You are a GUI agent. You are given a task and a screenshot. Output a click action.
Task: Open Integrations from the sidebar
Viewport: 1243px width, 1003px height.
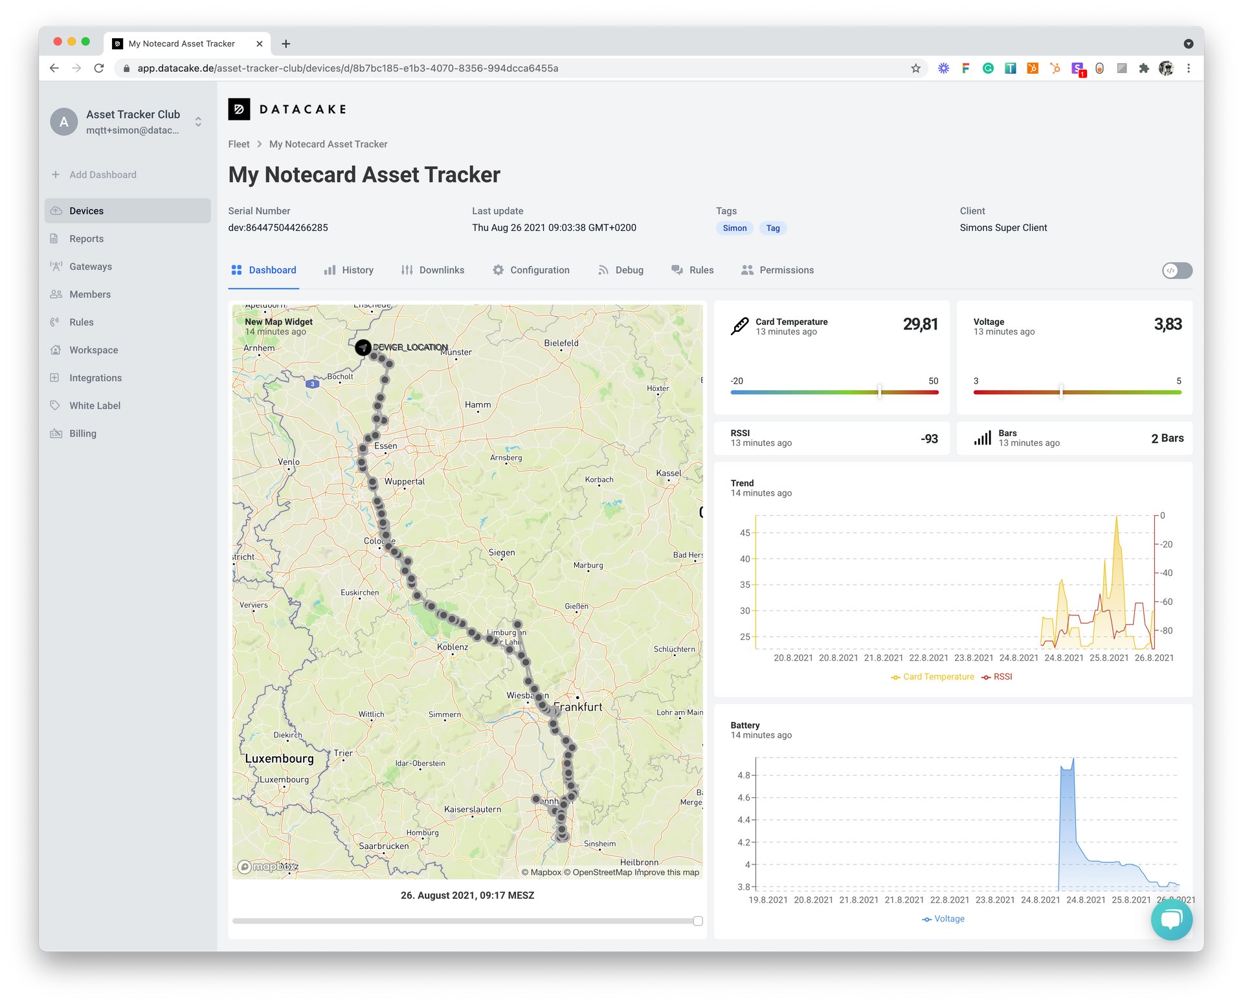(x=128, y=378)
